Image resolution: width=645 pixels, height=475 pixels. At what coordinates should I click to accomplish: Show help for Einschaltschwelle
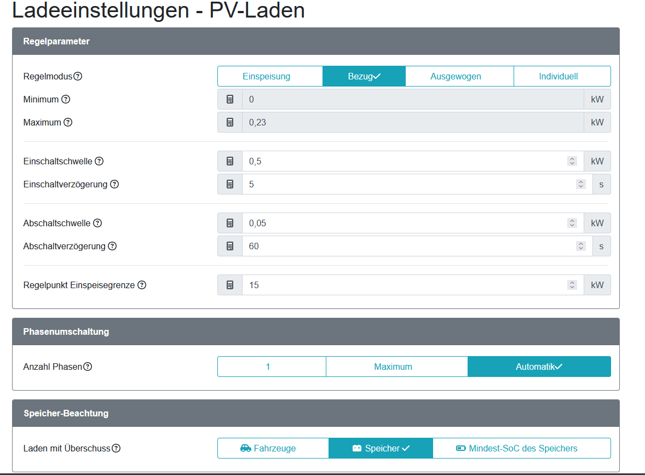99,162
